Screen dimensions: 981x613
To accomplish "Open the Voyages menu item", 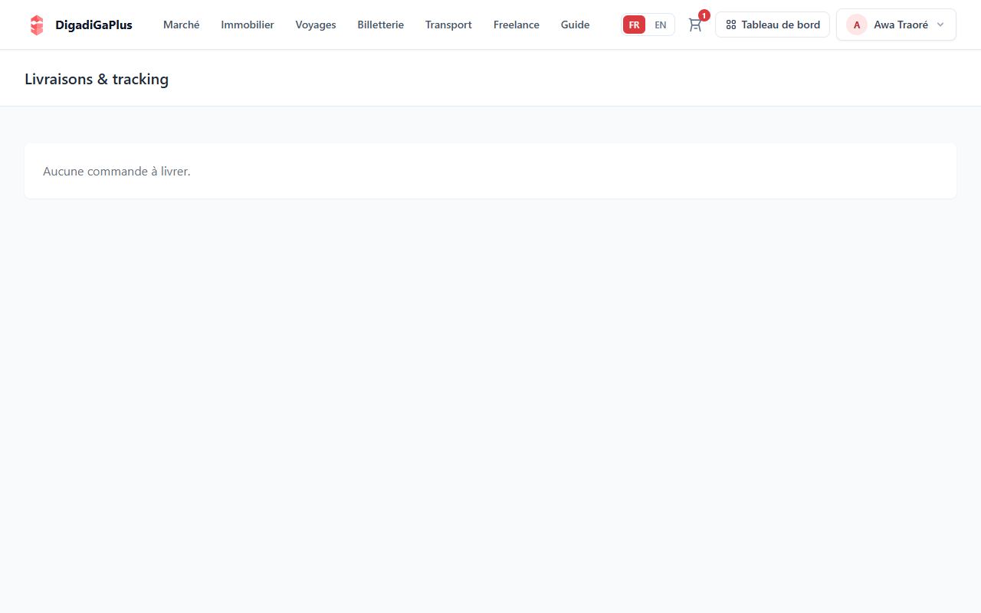I will [x=316, y=25].
